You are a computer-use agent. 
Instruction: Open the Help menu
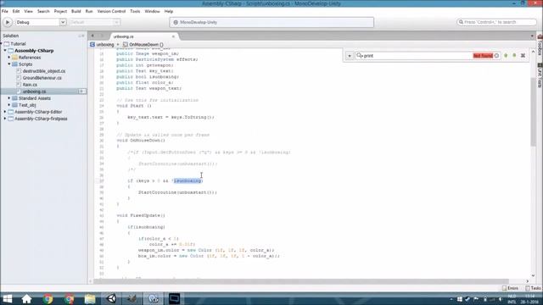[169, 11]
